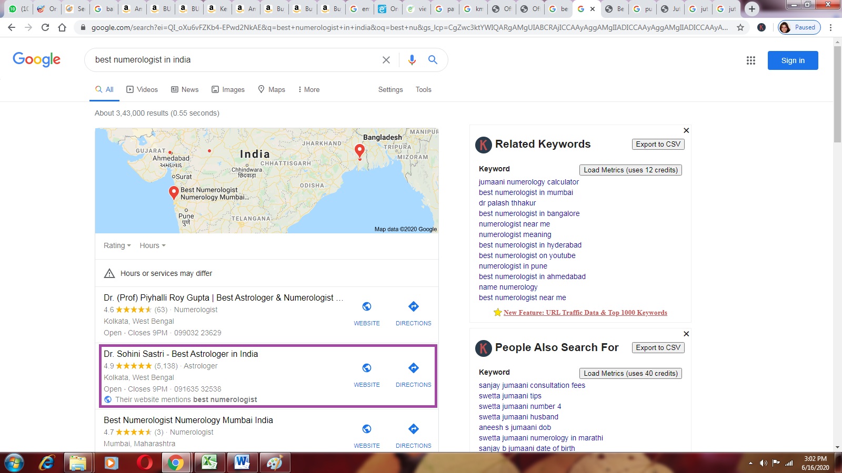
Task: Open 'swetta jumaani husband' link
Action: (518, 417)
